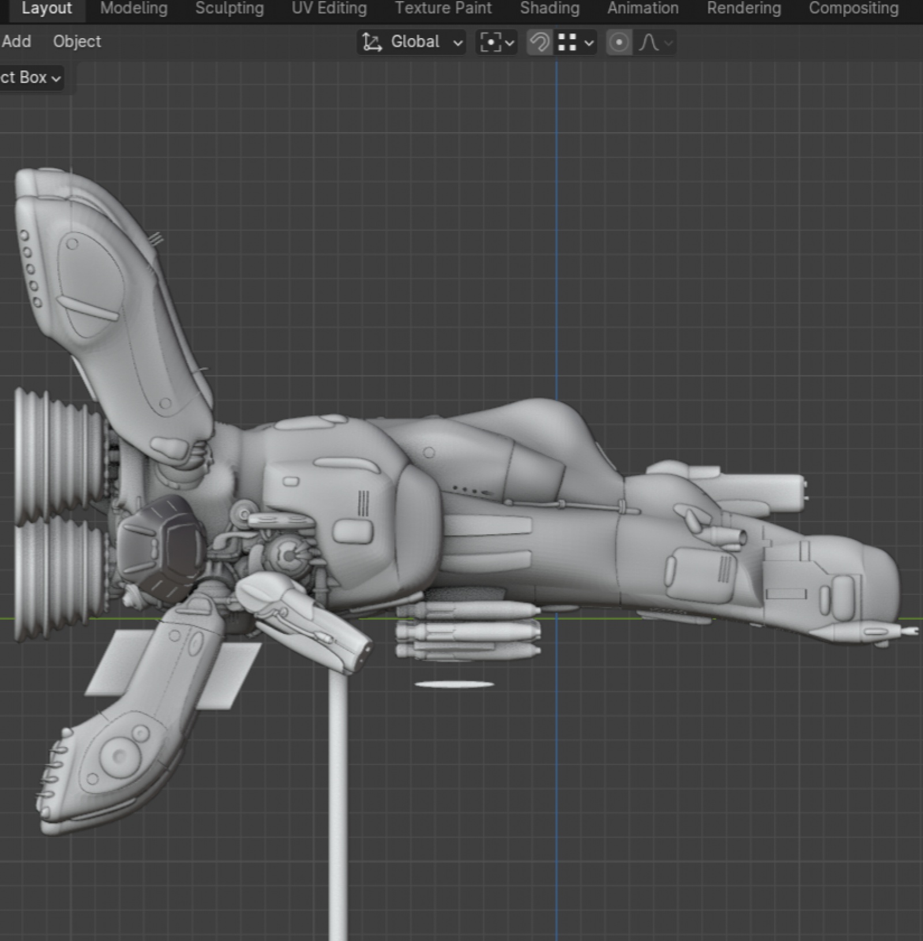This screenshot has width=923, height=941.
Task: Toggle the Snap magnet button
Action: coord(539,42)
